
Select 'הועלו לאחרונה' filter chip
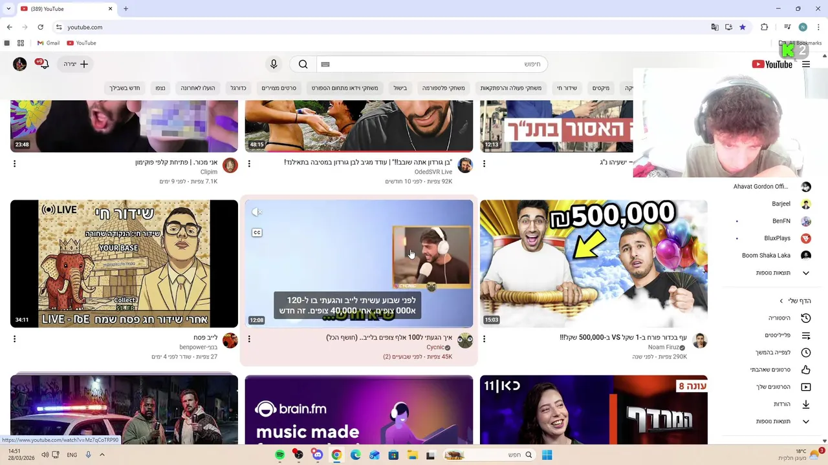[198, 88]
